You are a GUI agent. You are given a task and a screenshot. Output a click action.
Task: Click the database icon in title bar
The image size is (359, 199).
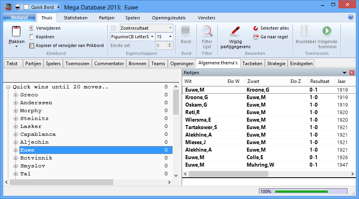8,7
